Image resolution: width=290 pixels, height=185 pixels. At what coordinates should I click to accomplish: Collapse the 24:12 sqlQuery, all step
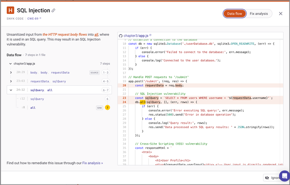pos(11,90)
